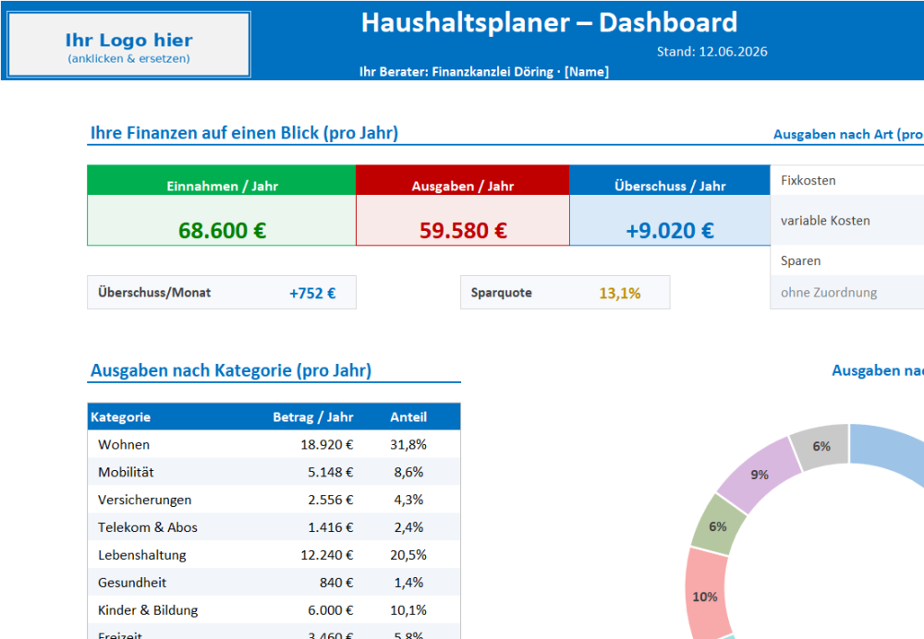Screen dimensions: 924x639
Task: Select the 4,3% share cell
Action: pyautogui.click(x=408, y=500)
